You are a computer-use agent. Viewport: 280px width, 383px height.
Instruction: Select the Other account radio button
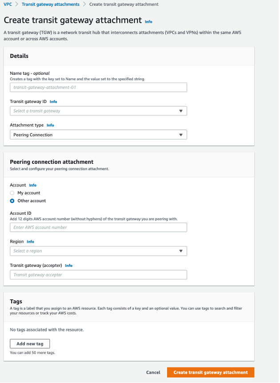click(12, 201)
